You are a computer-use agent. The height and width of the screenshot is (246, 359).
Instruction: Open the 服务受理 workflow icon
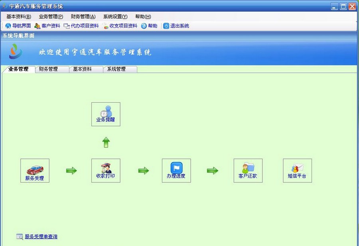pyautogui.click(x=35, y=171)
